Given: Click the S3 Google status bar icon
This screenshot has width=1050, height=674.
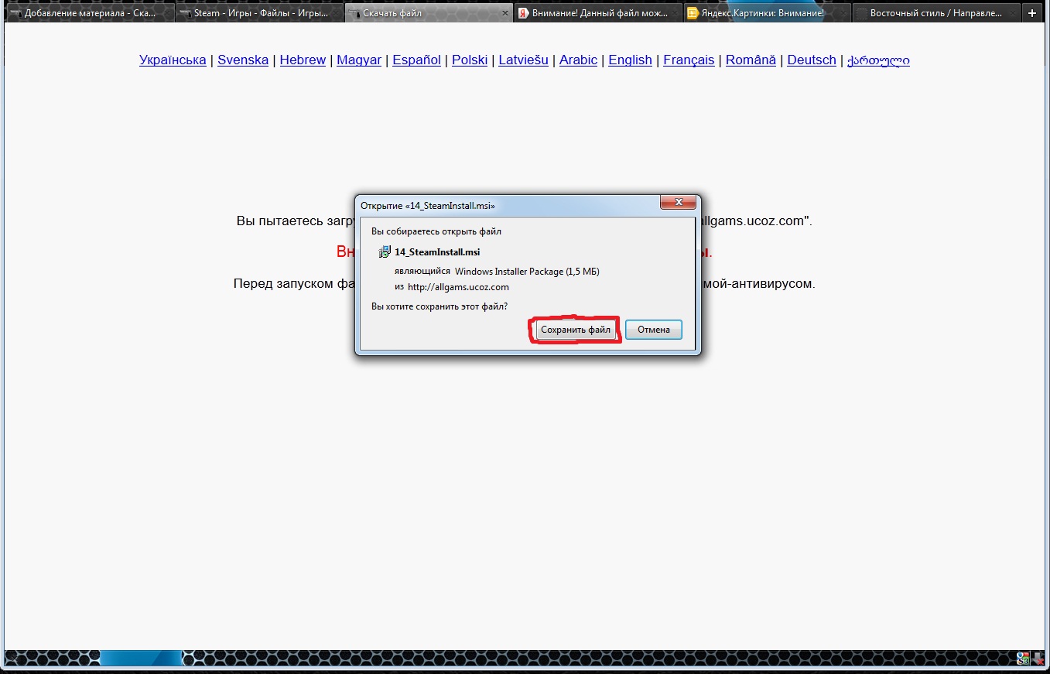Looking at the screenshot, I should point(1024,659).
